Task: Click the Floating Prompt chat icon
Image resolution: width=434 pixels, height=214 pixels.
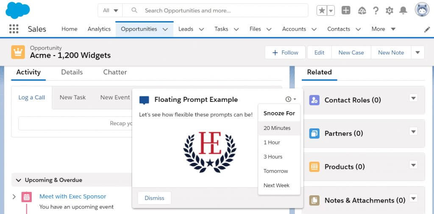Action: point(144,100)
